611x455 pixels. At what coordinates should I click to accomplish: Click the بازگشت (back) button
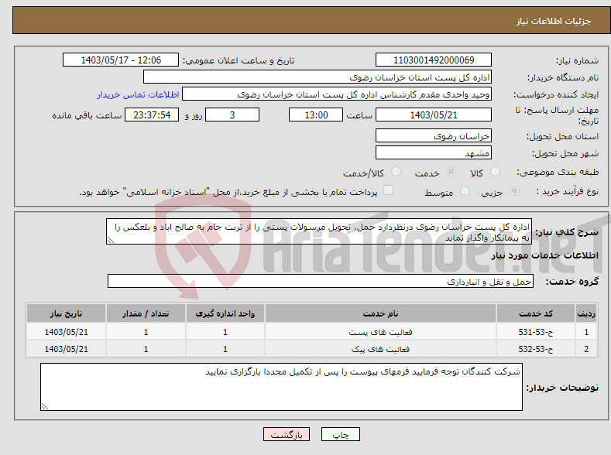(287, 434)
